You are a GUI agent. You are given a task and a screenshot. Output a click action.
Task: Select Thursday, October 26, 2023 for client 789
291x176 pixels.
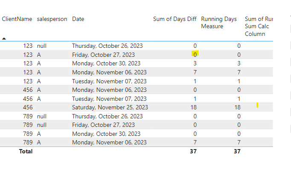pos(107,116)
